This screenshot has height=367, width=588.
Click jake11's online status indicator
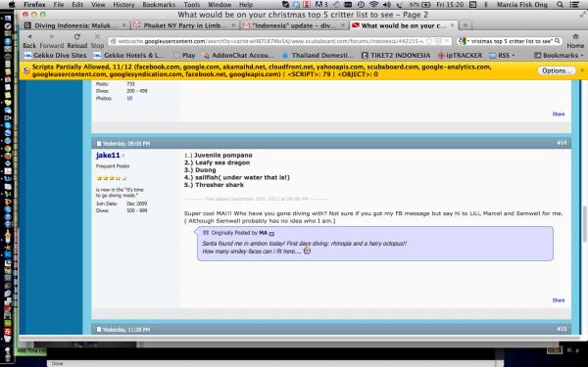[123, 156]
